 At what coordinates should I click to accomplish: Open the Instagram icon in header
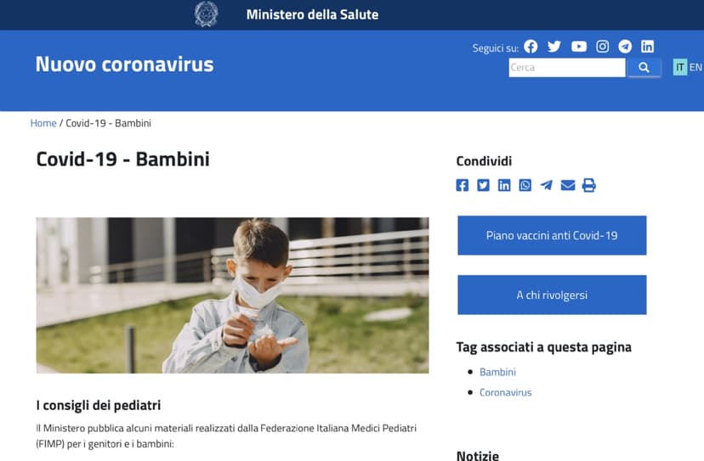[603, 47]
